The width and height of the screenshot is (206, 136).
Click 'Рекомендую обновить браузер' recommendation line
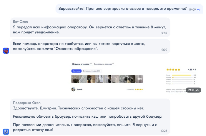point(88,116)
